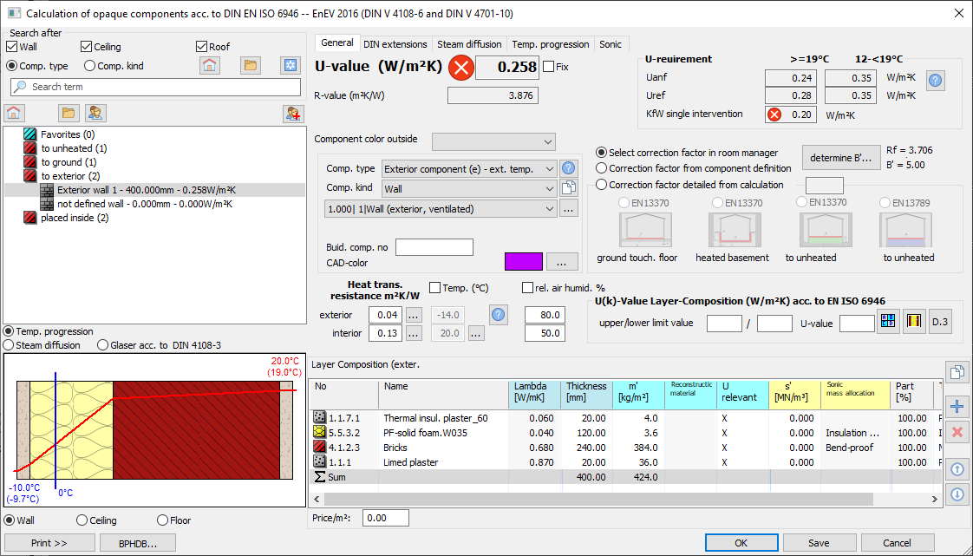Click the red error icon beside U-value 0.258
The width and height of the screenshot is (973, 556).
461,67
